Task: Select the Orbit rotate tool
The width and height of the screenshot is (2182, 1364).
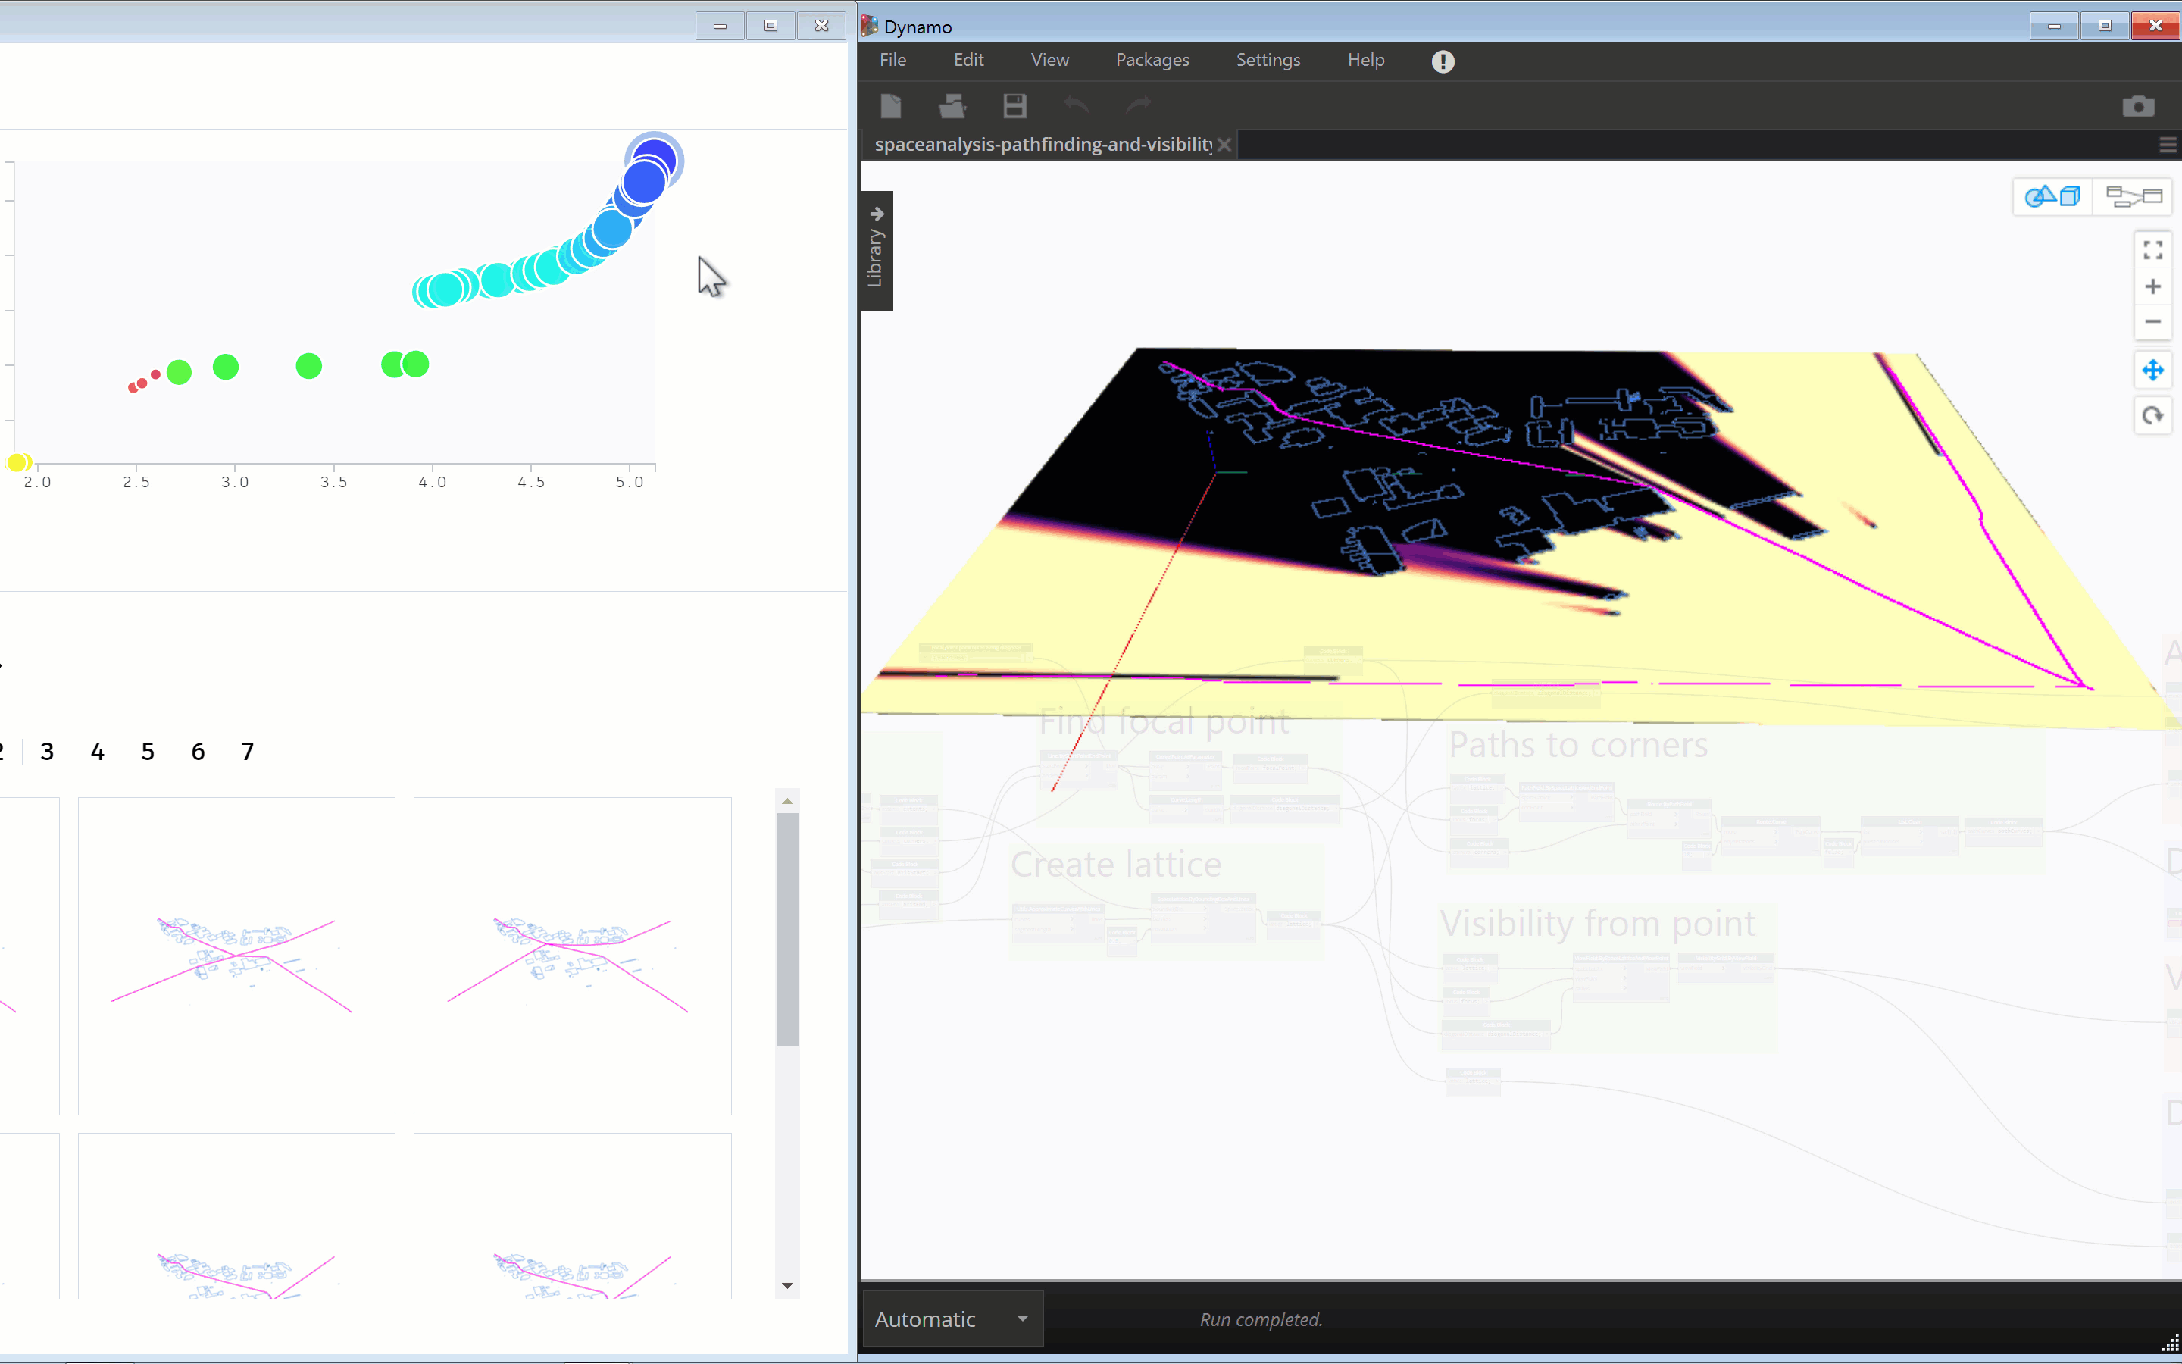Action: (x=2153, y=416)
